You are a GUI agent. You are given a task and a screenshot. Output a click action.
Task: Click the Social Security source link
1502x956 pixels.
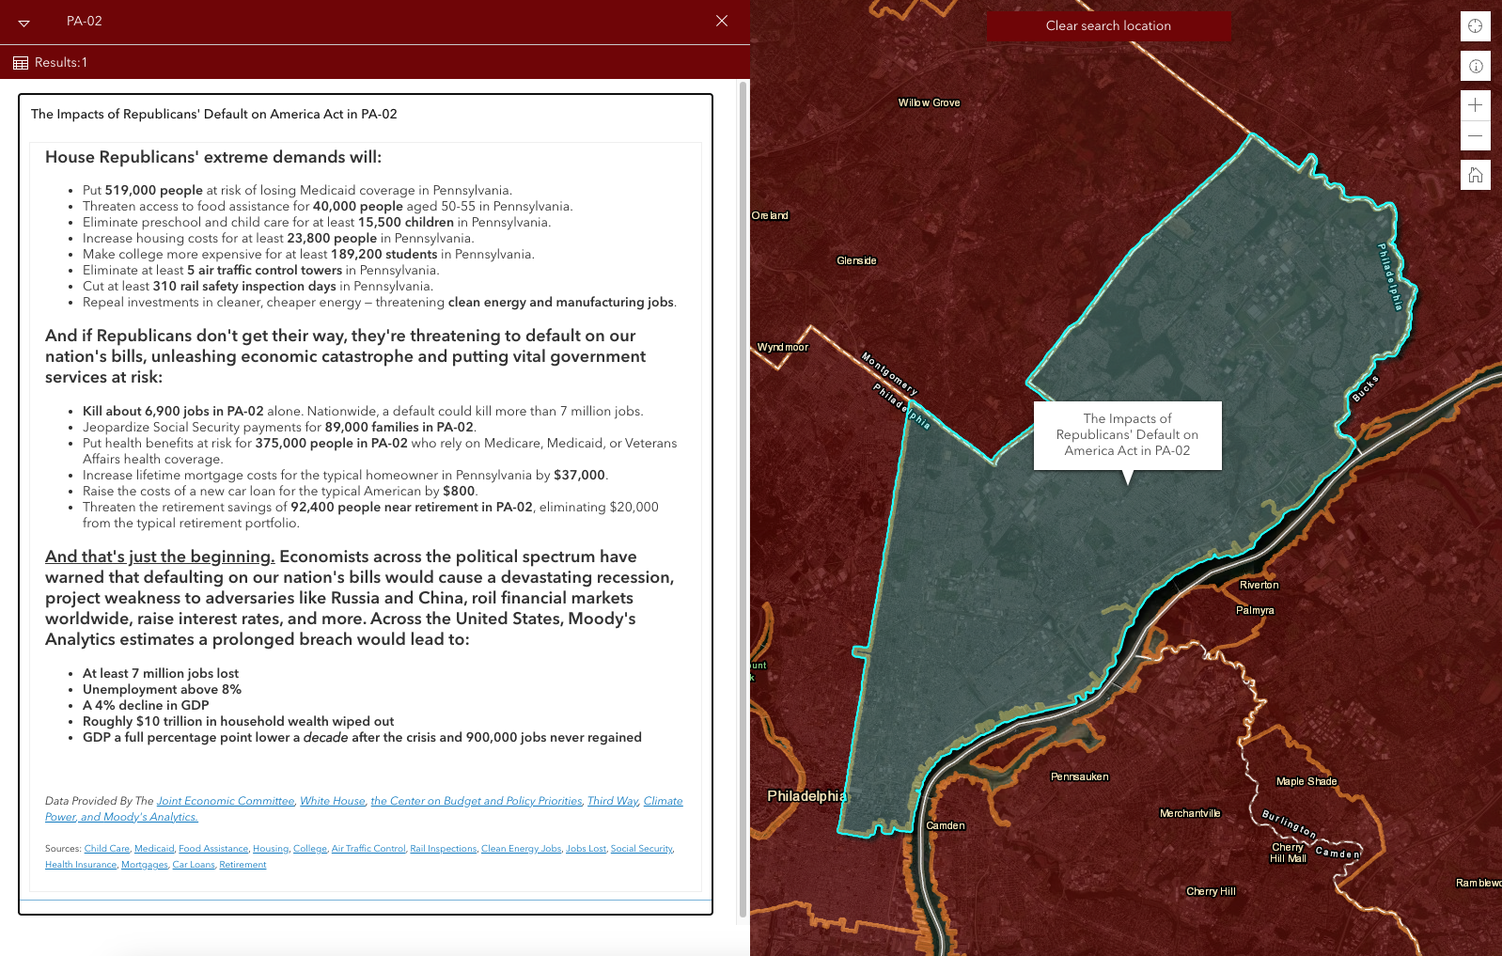pyautogui.click(x=641, y=849)
